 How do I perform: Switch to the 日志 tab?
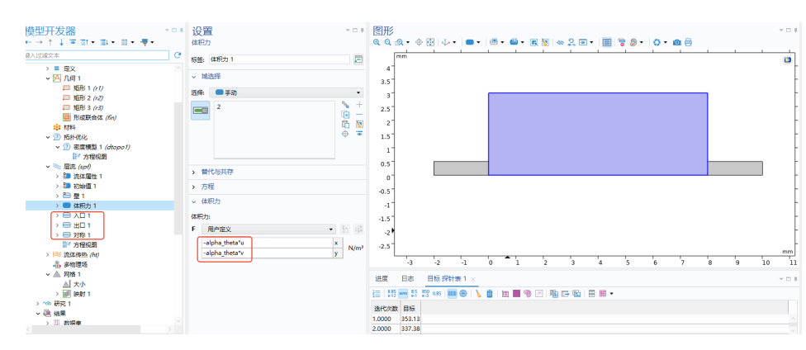point(408,278)
